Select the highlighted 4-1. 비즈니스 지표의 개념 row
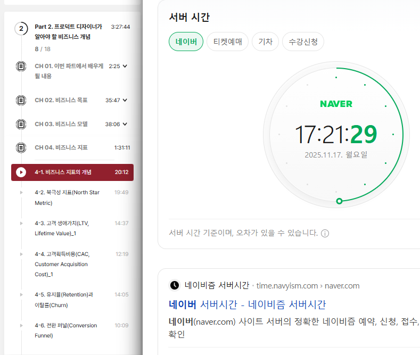The height and width of the screenshot is (355, 420). click(72, 172)
